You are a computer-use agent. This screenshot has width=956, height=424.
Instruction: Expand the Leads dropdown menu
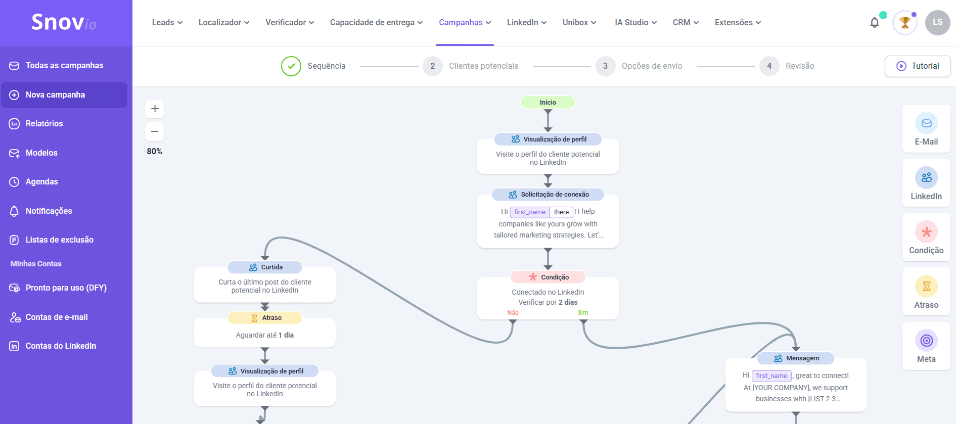167,23
